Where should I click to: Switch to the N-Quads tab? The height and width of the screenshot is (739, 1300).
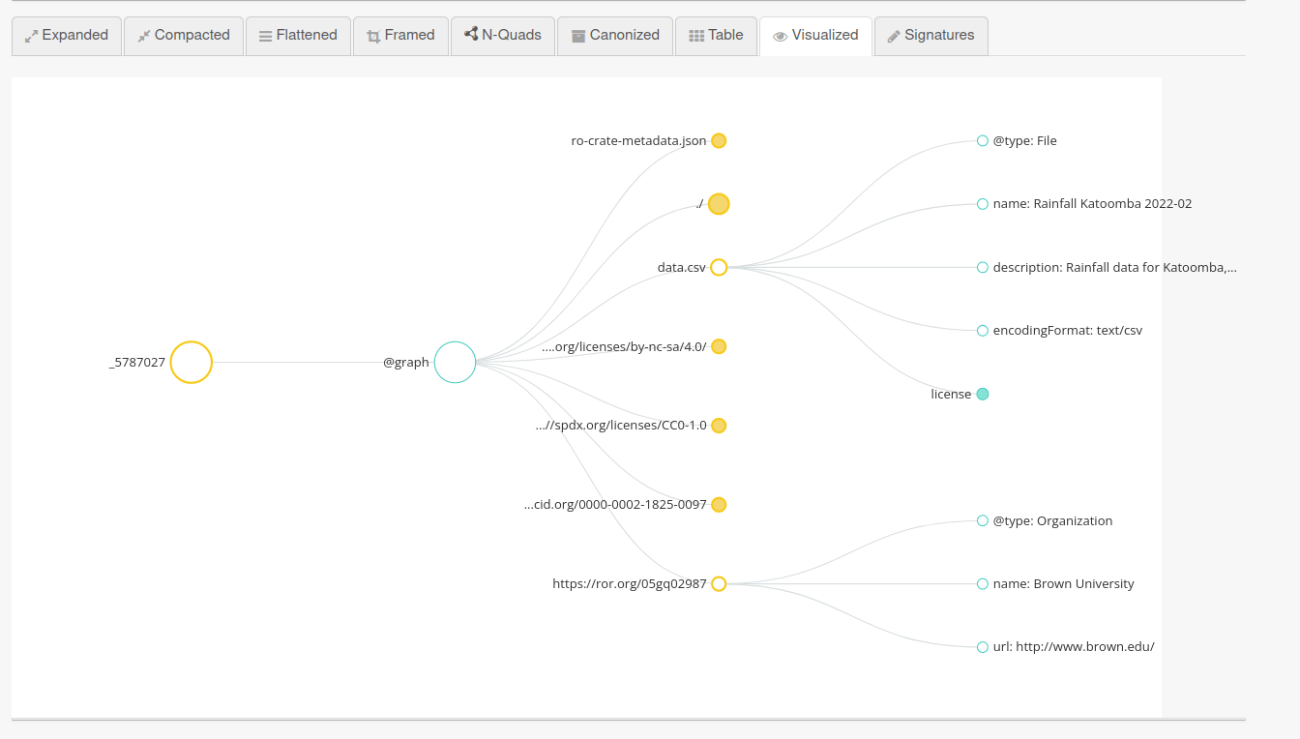pos(503,36)
